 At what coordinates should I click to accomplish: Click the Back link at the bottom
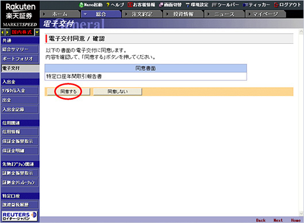tap(260, 220)
